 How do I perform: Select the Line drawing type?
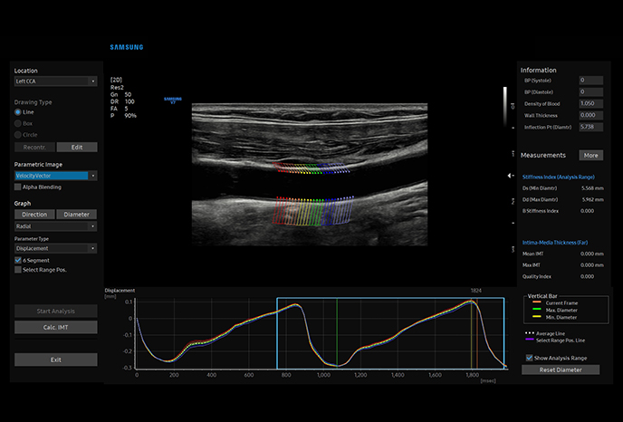point(18,111)
